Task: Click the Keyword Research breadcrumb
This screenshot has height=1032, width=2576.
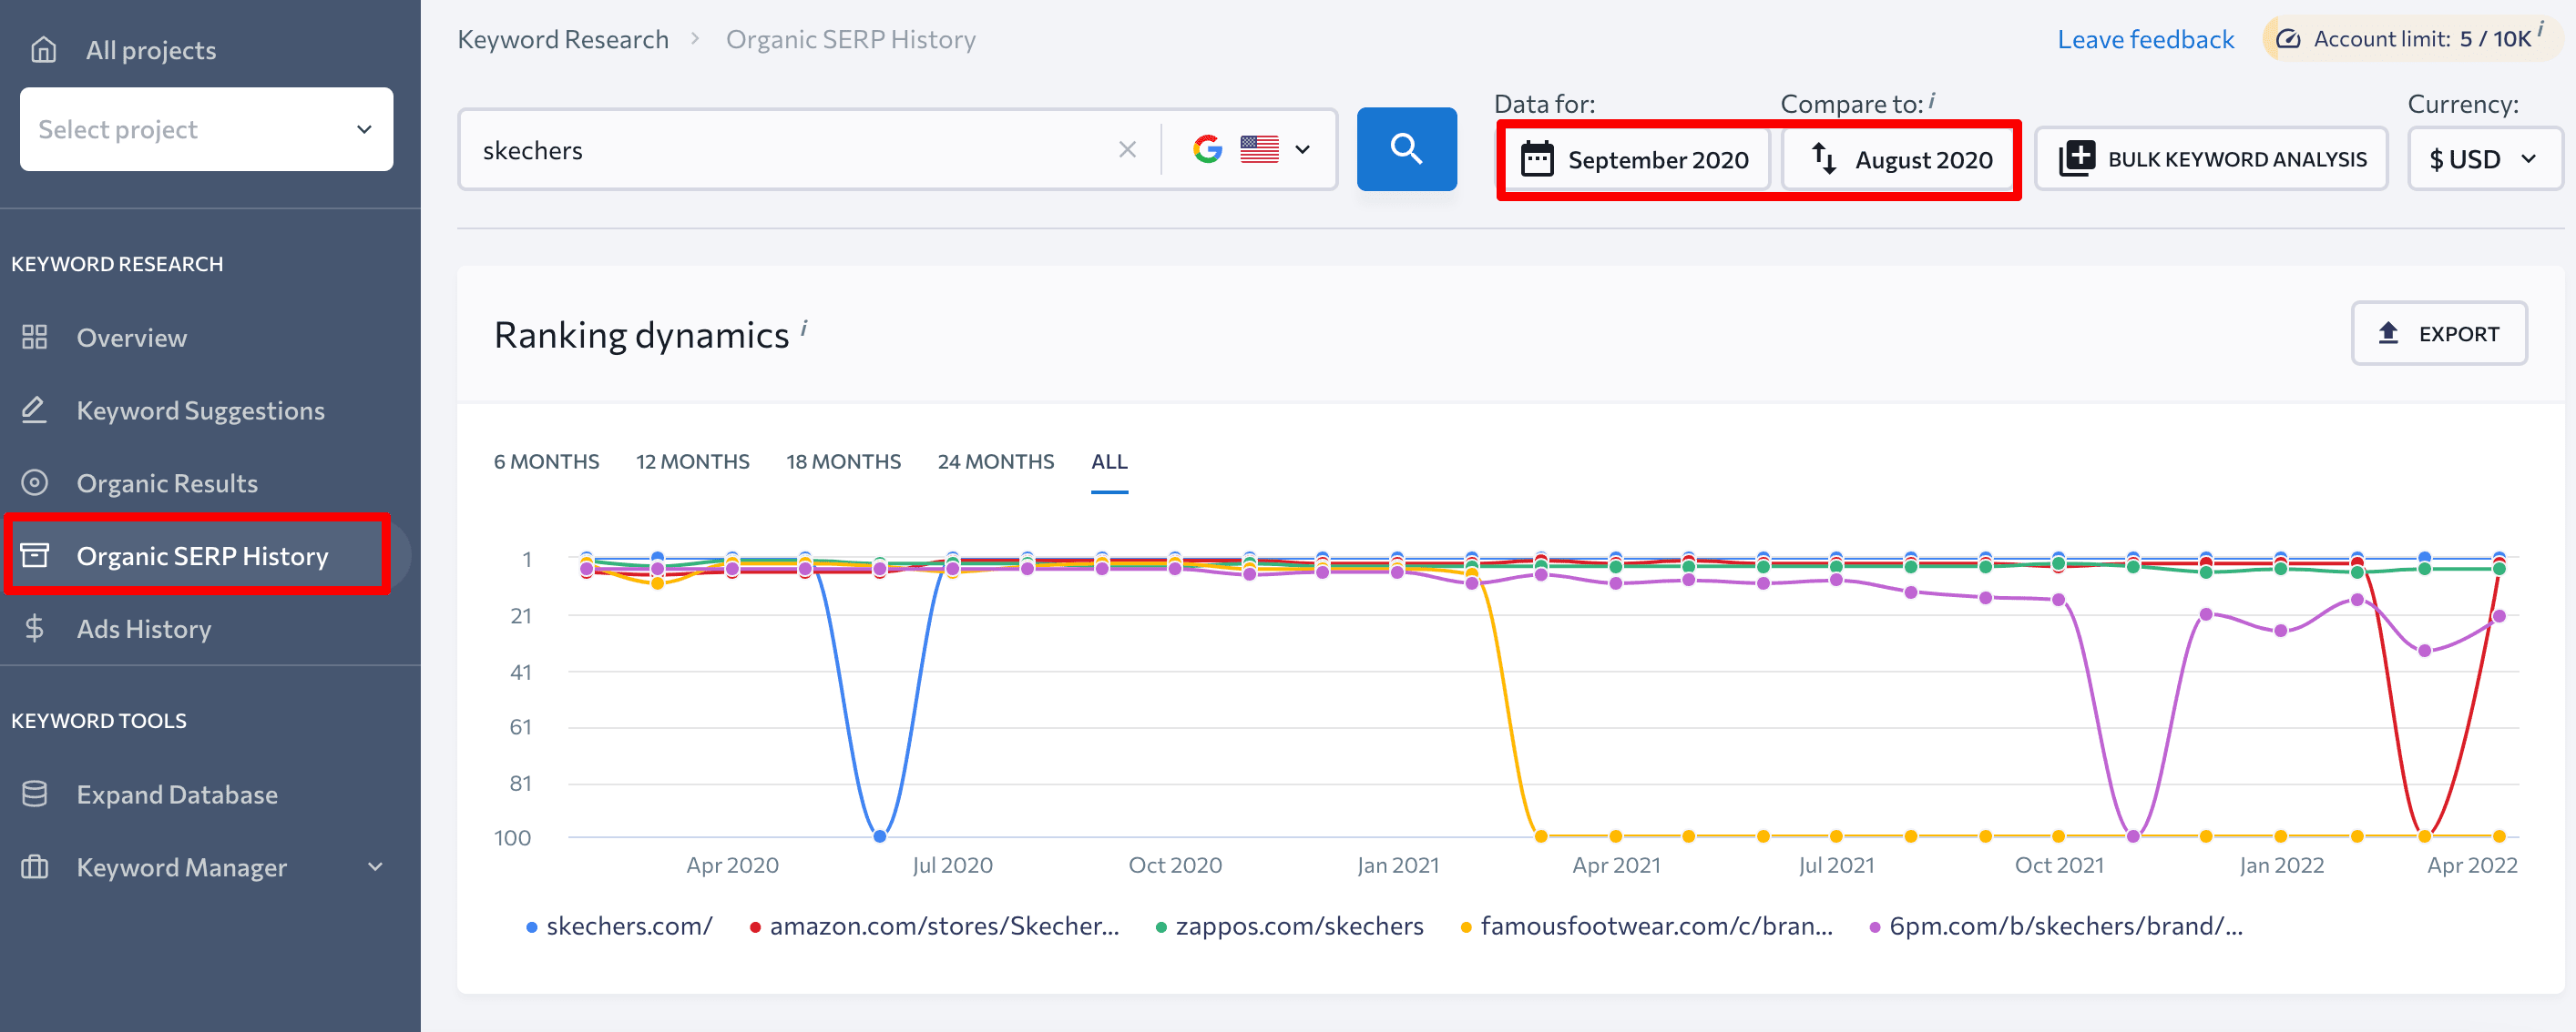Action: [x=563, y=39]
